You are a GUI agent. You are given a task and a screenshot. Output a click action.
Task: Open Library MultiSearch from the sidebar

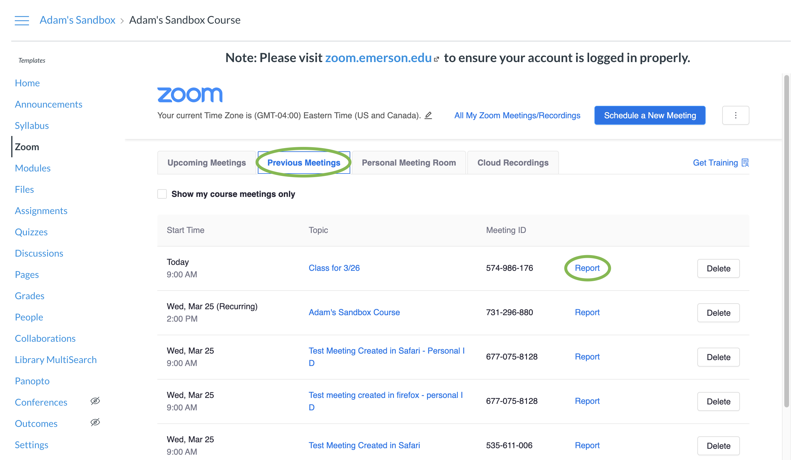[x=56, y=359]
